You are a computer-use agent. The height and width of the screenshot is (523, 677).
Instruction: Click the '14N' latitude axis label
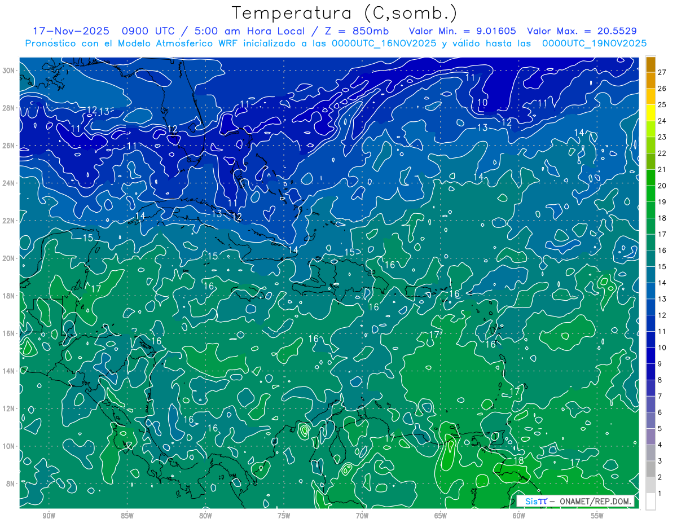point(10,371)
